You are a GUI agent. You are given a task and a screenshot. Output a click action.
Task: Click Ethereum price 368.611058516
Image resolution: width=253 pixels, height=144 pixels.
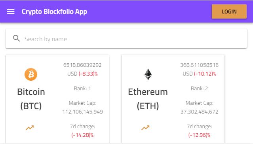(x=200, y=65)
